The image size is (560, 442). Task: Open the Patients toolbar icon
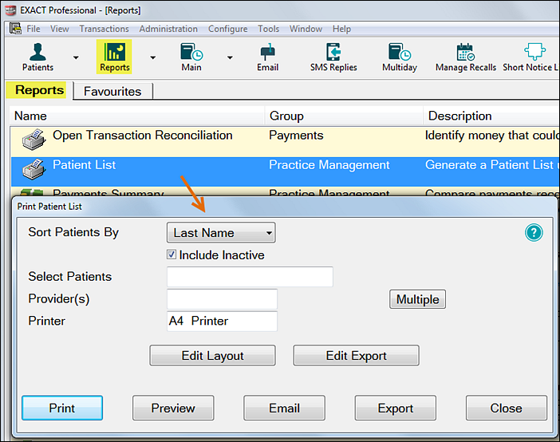(x=37, y=57)
